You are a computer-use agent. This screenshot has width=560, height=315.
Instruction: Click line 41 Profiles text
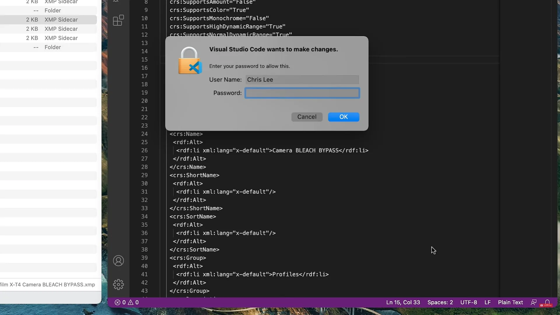tap(286, 274)
